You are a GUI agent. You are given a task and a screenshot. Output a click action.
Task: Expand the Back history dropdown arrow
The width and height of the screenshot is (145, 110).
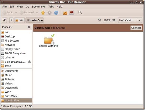tap(16, 13)
